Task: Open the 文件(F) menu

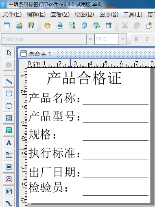Action: click(x=12, y=14)
